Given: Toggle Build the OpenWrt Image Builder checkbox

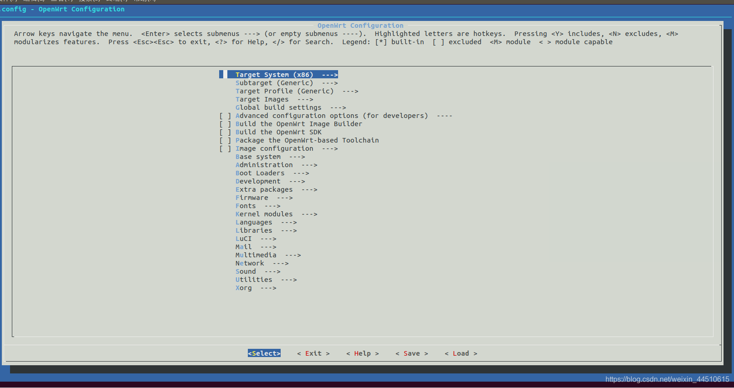Looking at the screenshot, I should [x=225, y=124].
